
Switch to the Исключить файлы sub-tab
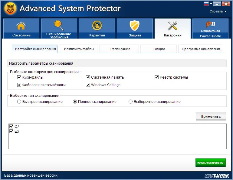pos(79,49)
